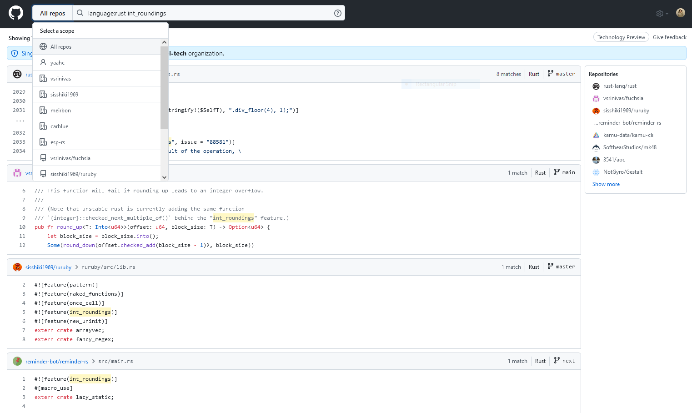This screenshot has width=692, height=413.
Task: Click master branch icon in first result
Action: click(551, 73)
